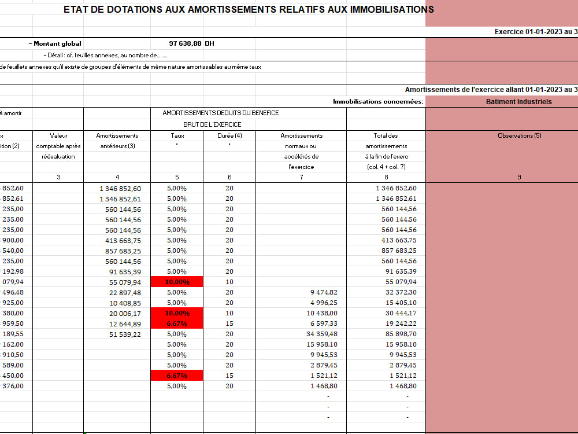Select column number 4 cell

click(x=117, y=177)
